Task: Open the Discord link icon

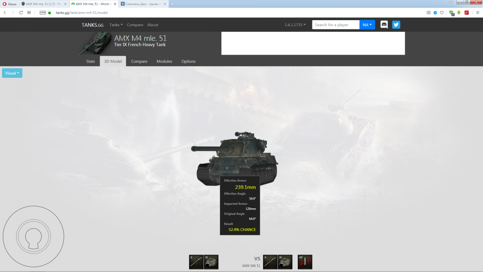Action: (x=384, y=25)
